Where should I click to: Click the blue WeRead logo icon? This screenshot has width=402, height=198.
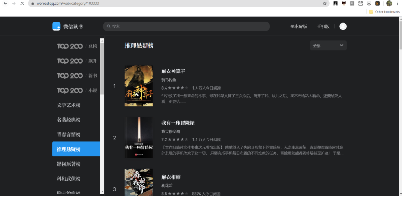(x=57, y=26)
